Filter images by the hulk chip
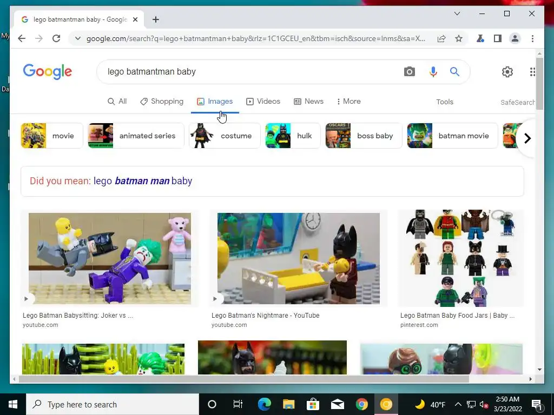The height and width of the screenshot is (415, 554). [293, 136]
